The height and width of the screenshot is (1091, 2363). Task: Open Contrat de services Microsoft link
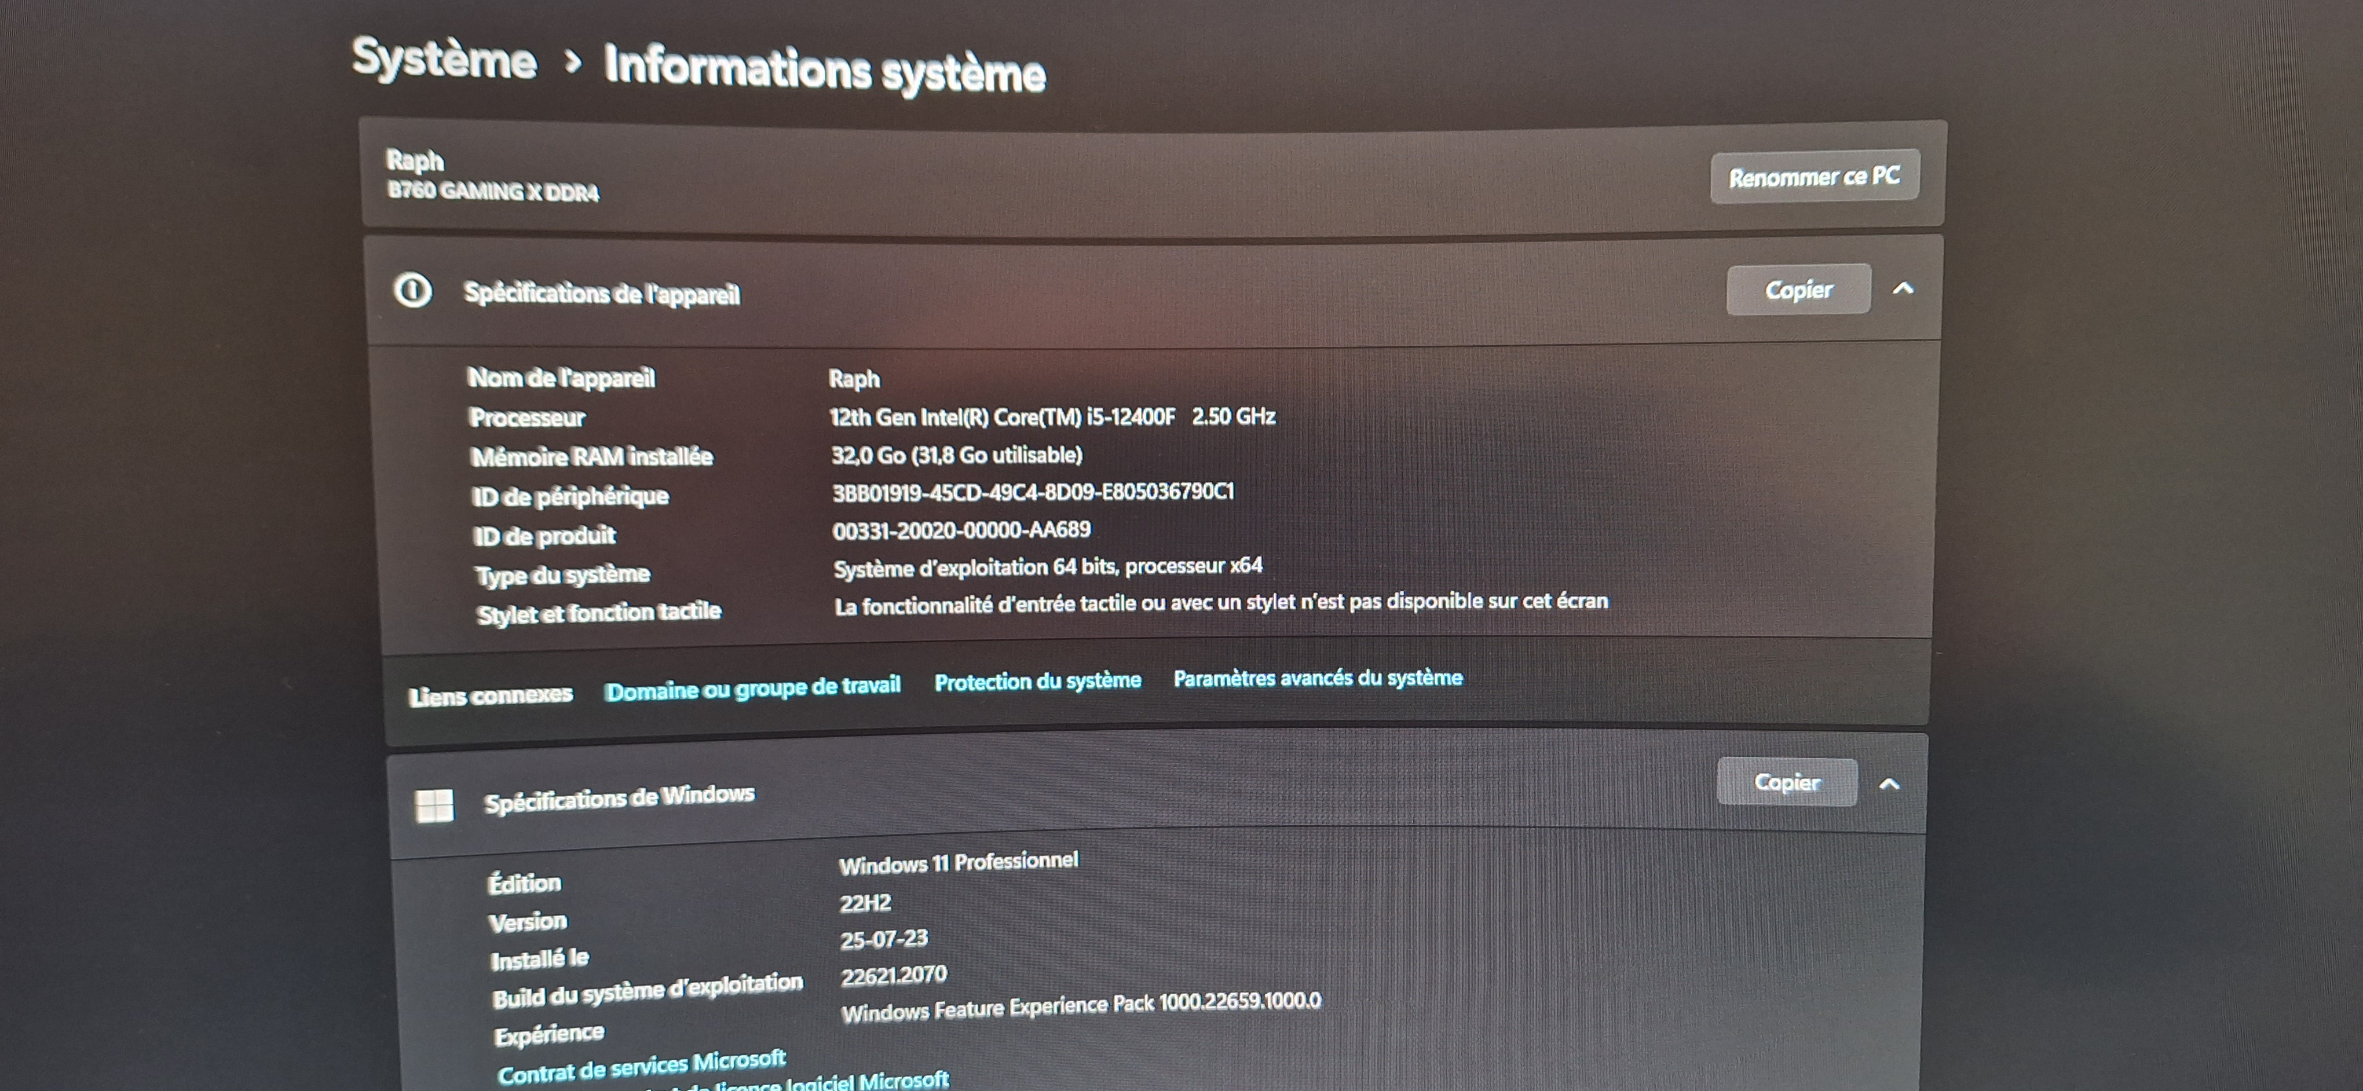pos(641,1067)
